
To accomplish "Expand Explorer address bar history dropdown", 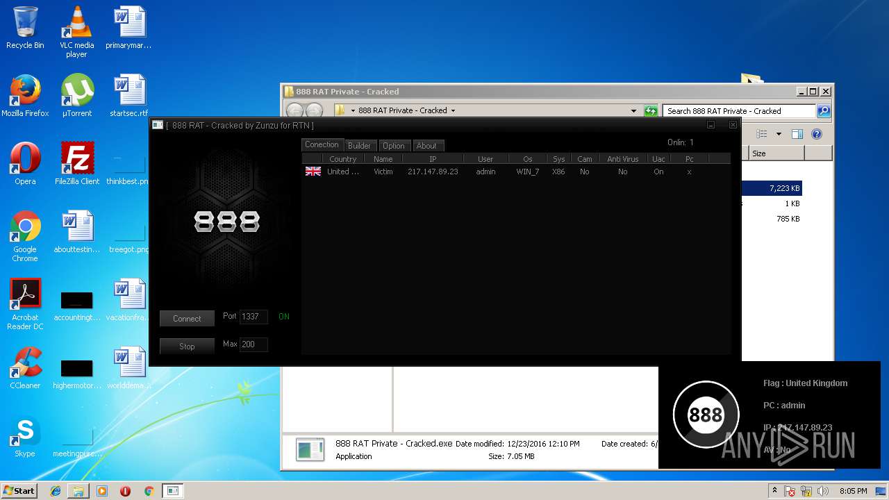I will tap(633, 110).
